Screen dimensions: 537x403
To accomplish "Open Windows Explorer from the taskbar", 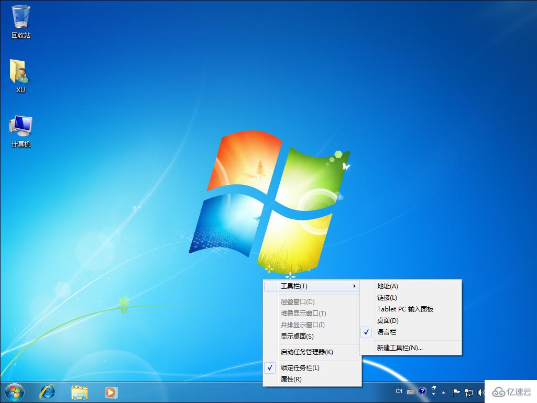I will [80, 393].
